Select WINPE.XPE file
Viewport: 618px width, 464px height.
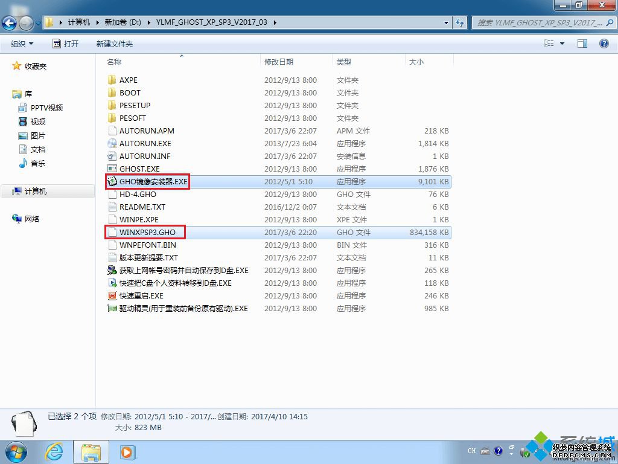point(139,219)
